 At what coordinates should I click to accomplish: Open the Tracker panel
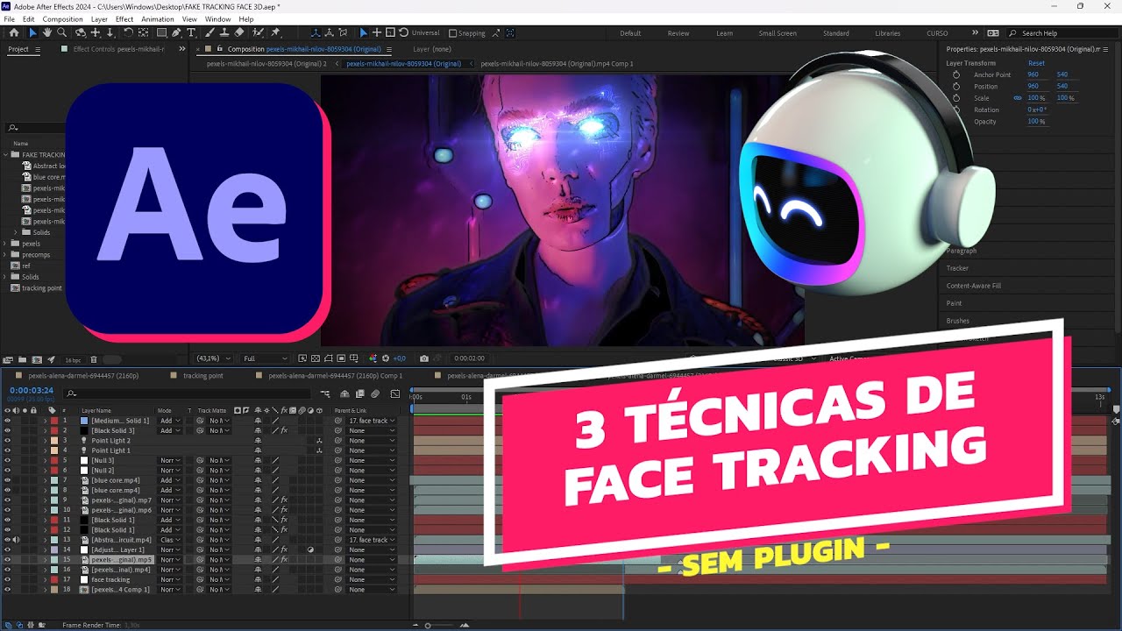[957, 268]
